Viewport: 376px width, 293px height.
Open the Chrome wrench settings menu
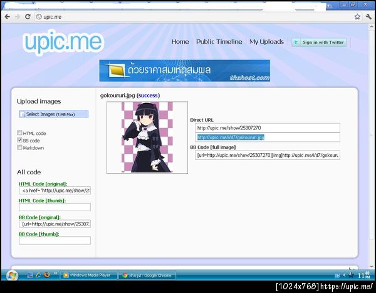368,16
